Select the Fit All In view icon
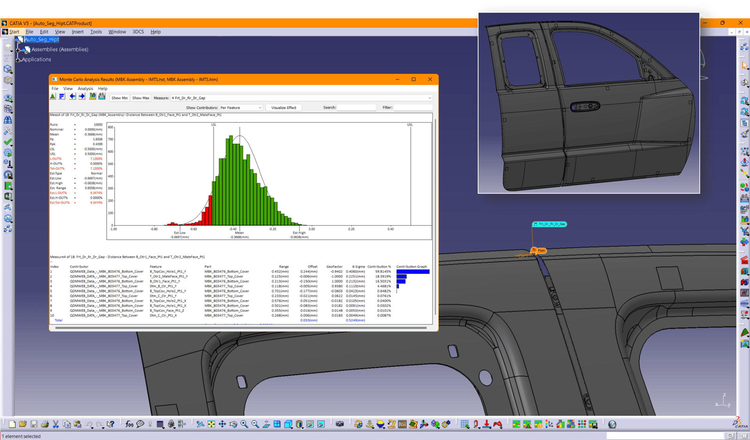The height and width of the screenshot is (440, 750). tap(211, 424)
